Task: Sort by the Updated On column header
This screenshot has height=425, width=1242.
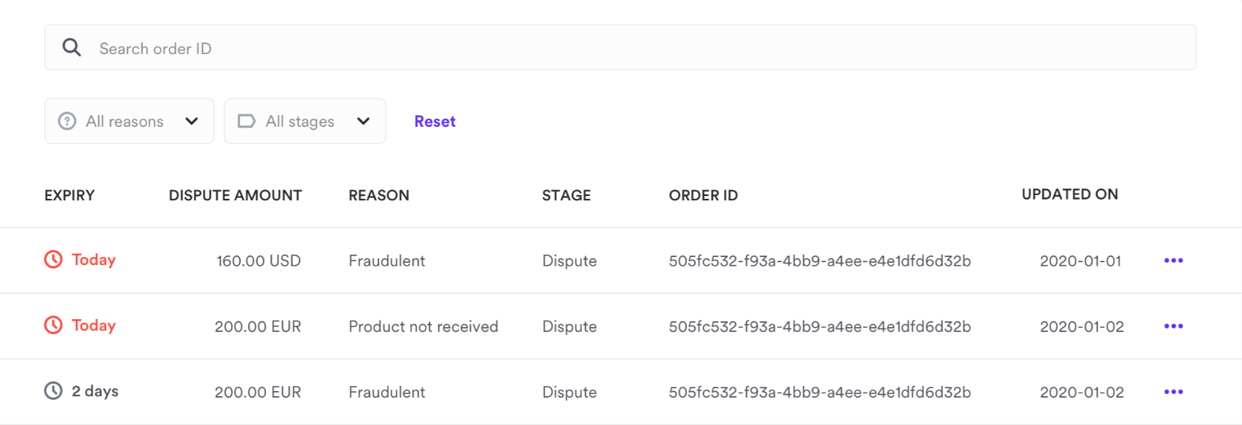Action: point(1069,194)
